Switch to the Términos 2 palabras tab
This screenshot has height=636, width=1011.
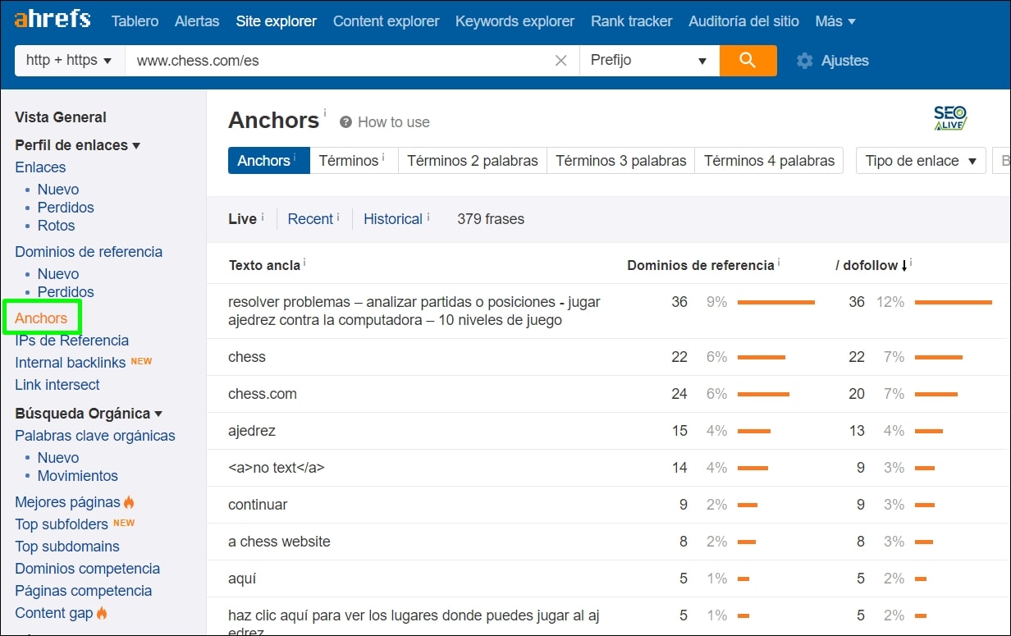(x=472, y=161)
